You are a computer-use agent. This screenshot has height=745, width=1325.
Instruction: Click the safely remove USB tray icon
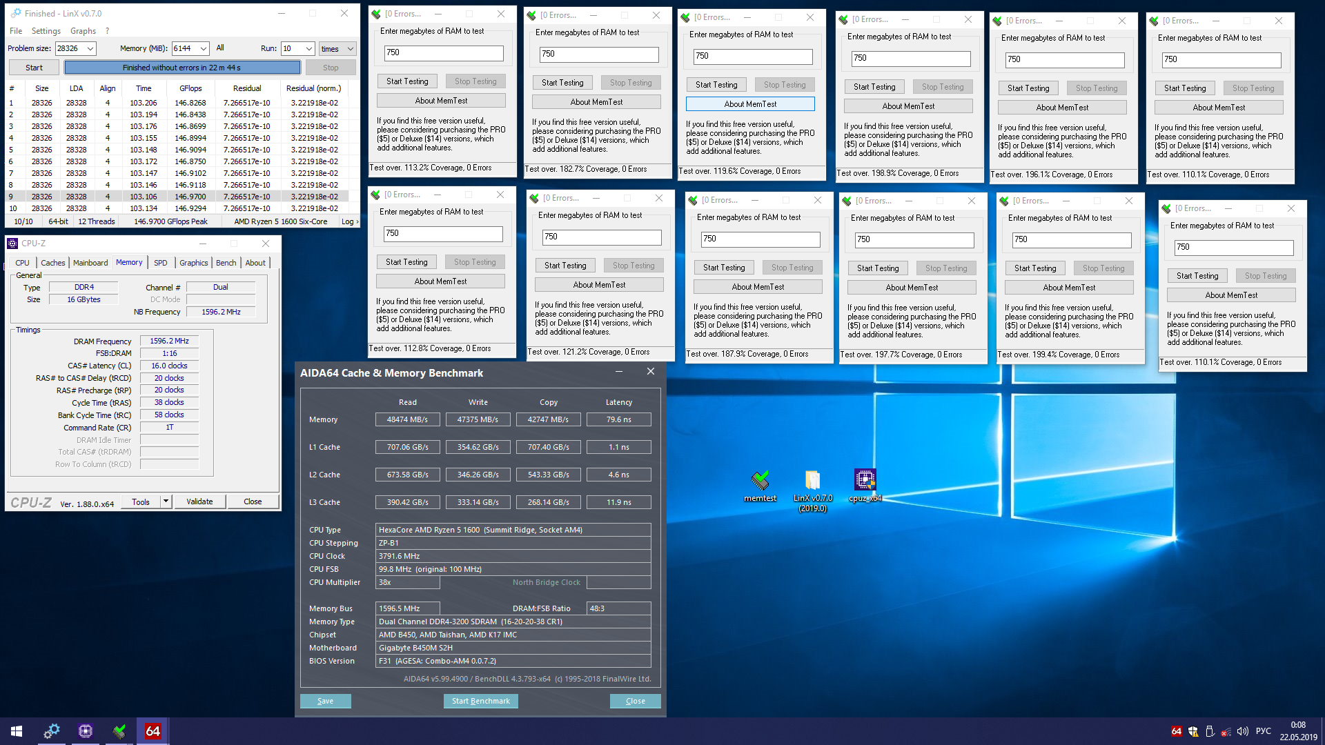(x=1210, y=731)
